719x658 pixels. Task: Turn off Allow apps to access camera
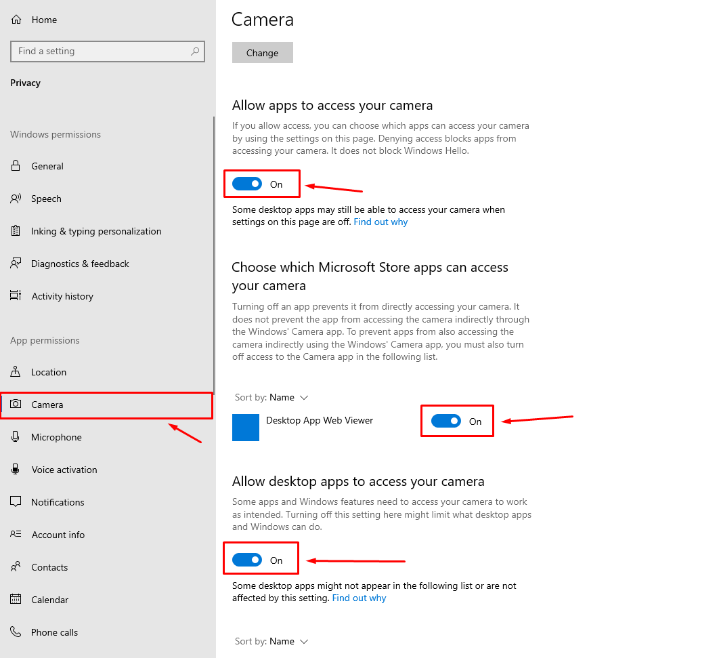click(x=247, y=184)
